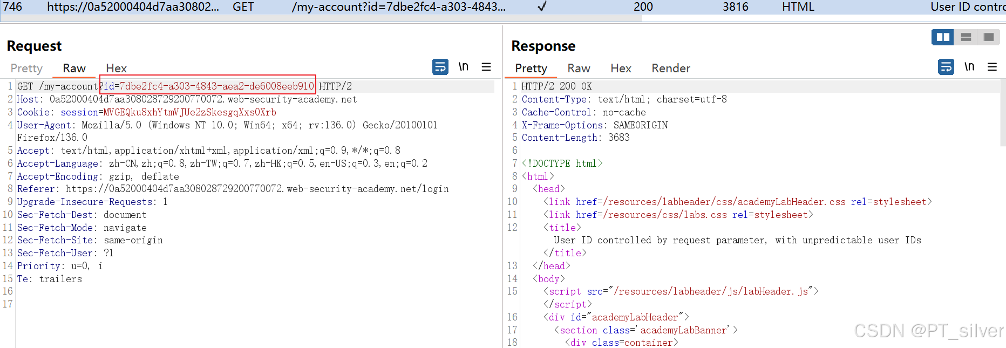Open Pretty tab in Request panel
This screenshot has width=1006, height=348.
26,69
